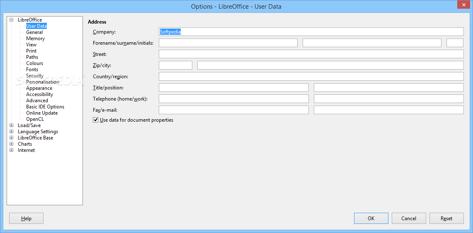Close the Options dialog window
Image resolution: width=473 pixels, height=233 pixels.
click(x=463, y=5)
